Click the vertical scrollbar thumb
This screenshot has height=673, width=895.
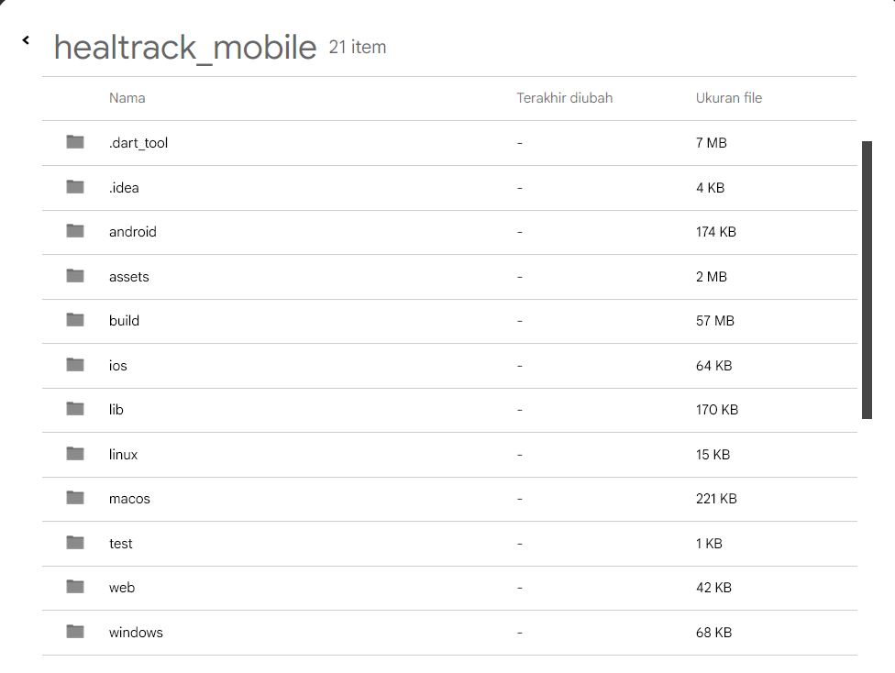tap(867, 280)
